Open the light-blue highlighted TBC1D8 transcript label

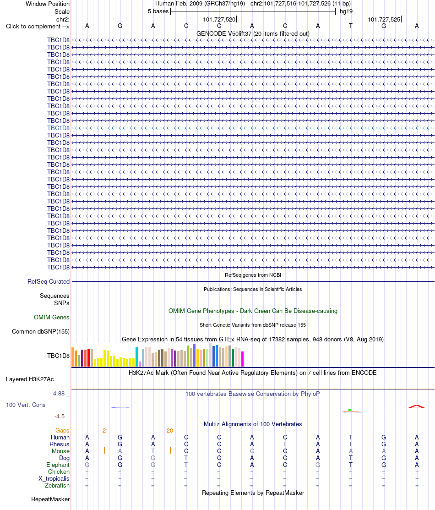(x=58, y=128)
